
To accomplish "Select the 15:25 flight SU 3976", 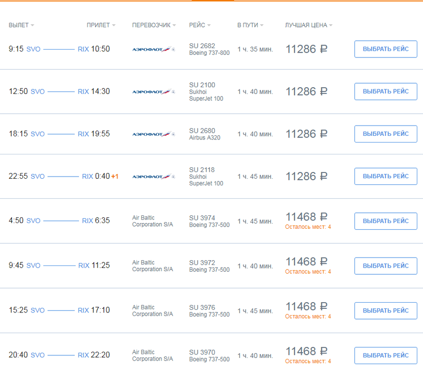I will click(x=385, y=310).
